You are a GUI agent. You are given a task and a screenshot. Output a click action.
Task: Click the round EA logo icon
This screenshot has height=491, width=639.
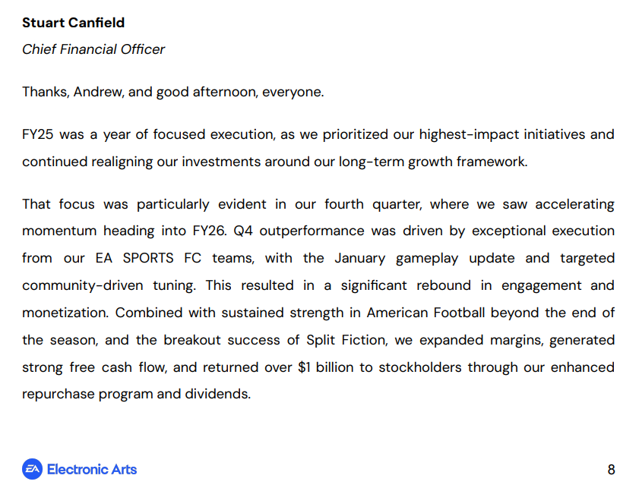tap(32, 469)
